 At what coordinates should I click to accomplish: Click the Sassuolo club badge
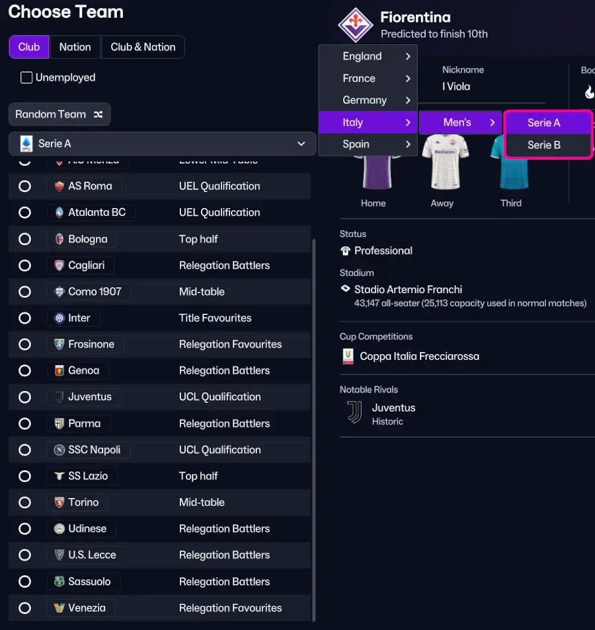[x=59, y=581]
